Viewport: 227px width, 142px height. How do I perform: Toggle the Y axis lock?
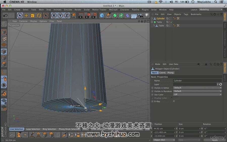[60, 15]
